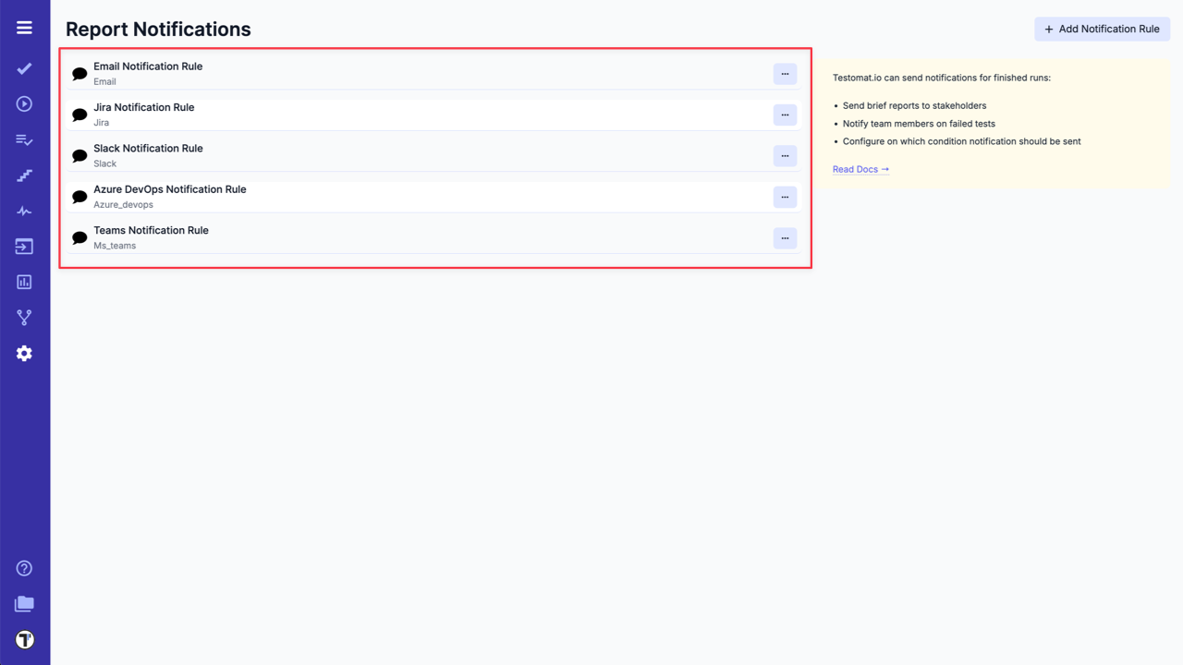Open options menu for Jira Notification Rule
This screenshot has width=1183, height=665.
(784, 115)
